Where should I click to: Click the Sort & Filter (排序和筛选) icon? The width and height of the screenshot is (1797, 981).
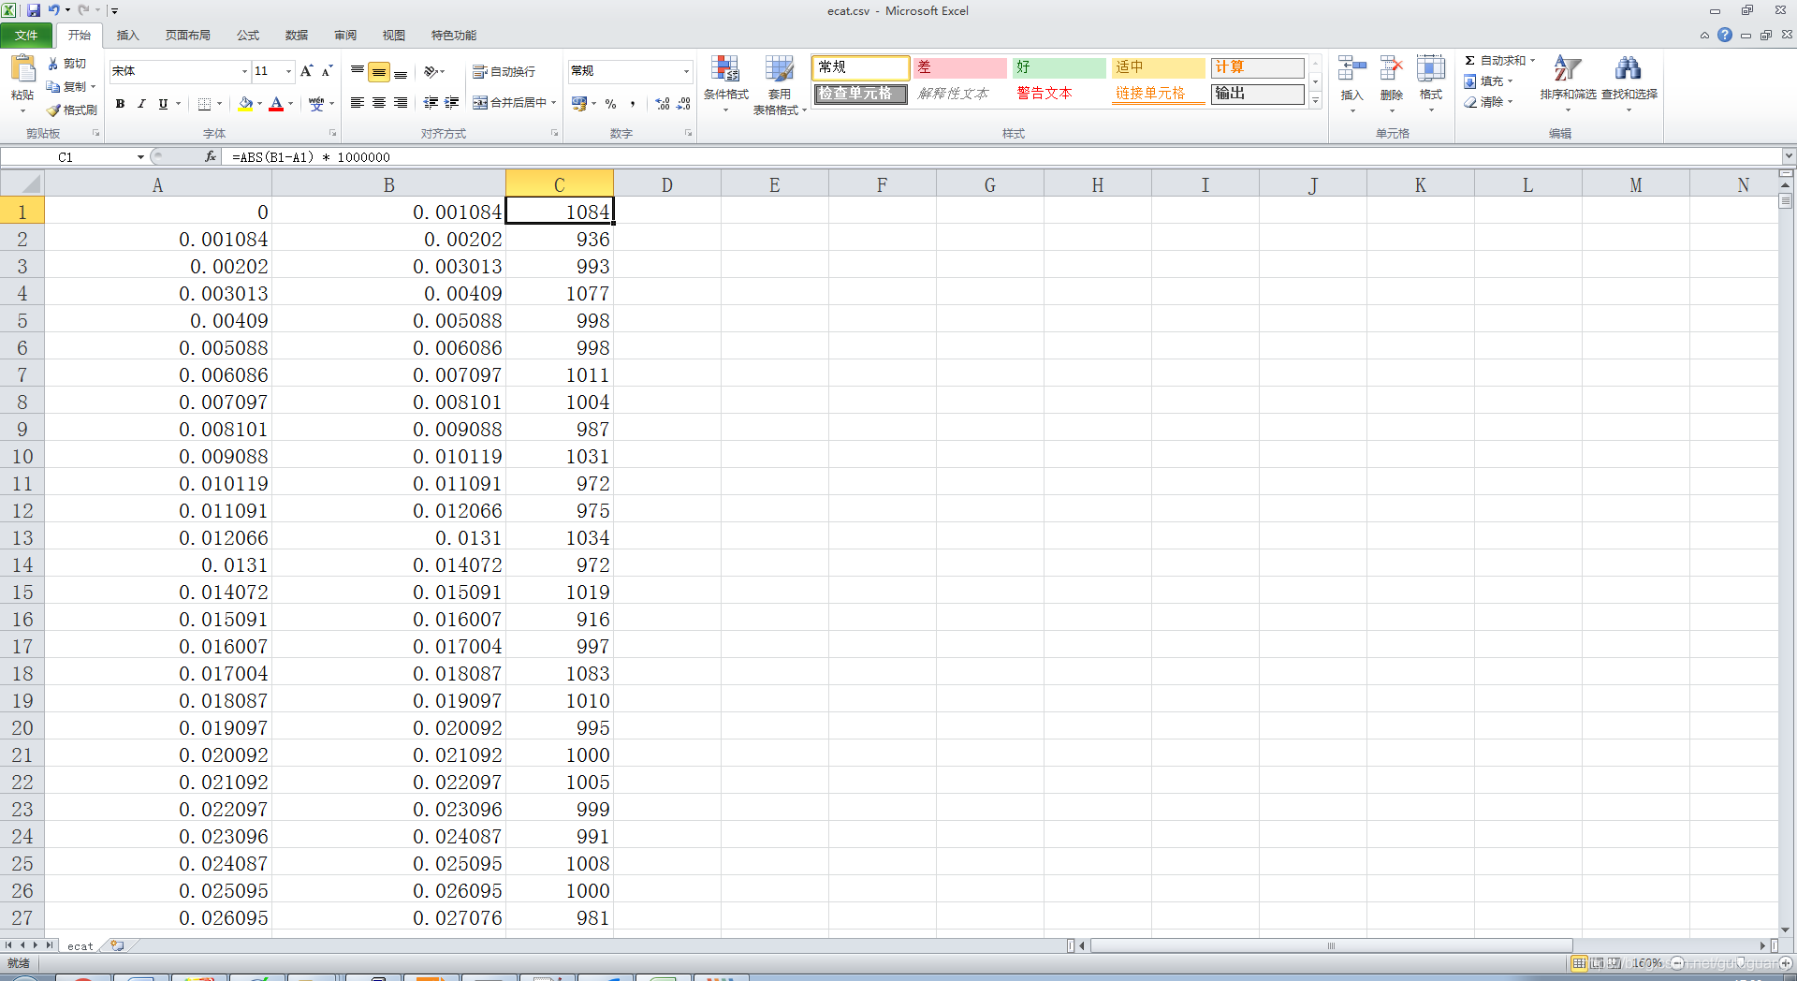tap(1567, 69)
